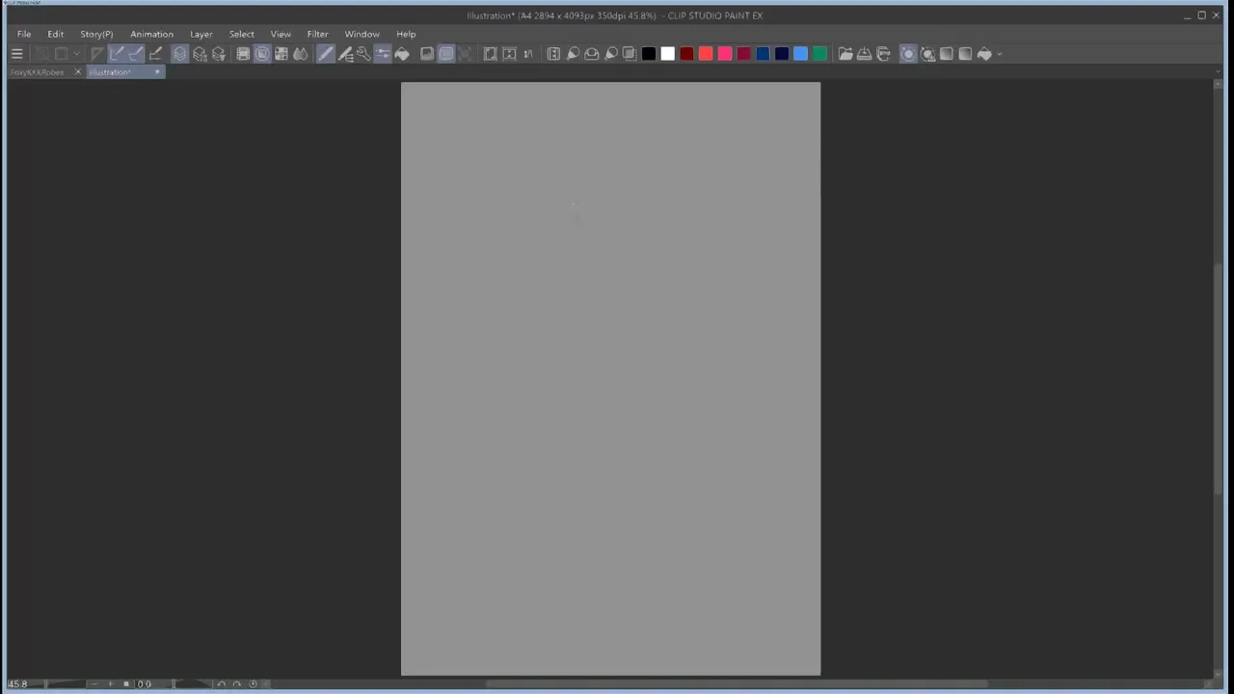Open the Layer menu
The image size is (1234, 694).
(x=201, y=34)
